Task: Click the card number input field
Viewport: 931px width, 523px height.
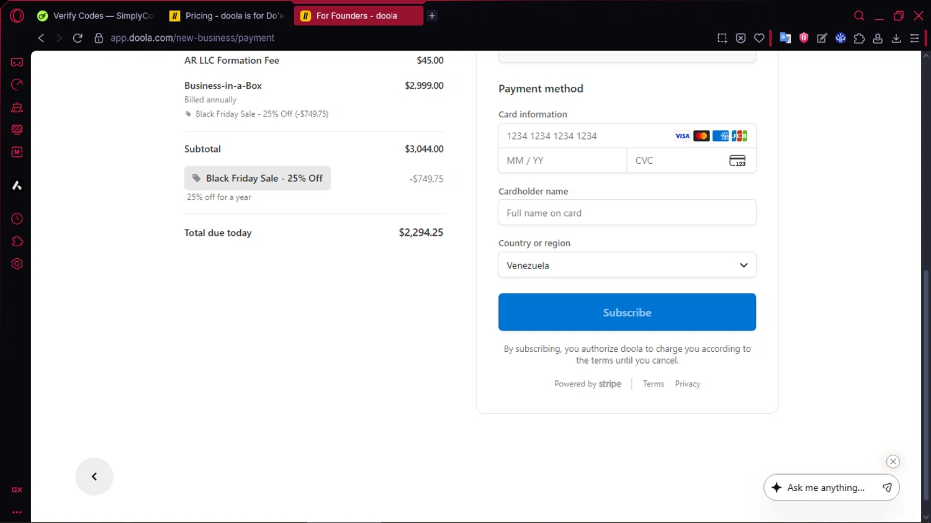Action: click(x=627, y=136)
